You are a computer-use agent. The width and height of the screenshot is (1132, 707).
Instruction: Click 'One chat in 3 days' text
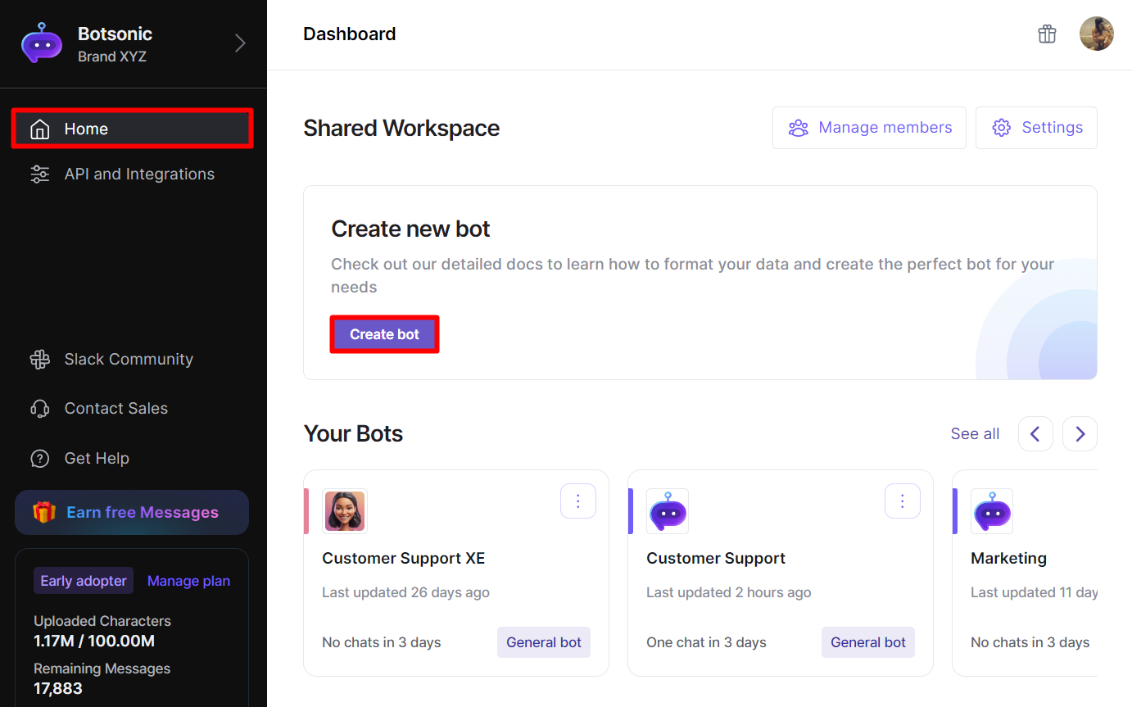(x=706, y=642)
